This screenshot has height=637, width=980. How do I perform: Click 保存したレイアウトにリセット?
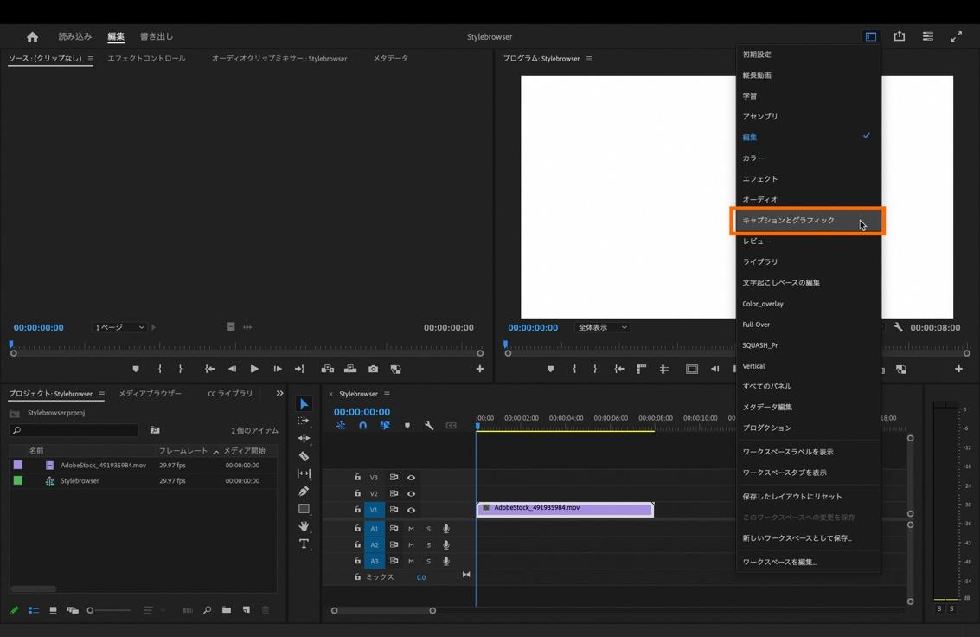click(x=791, y=497)
